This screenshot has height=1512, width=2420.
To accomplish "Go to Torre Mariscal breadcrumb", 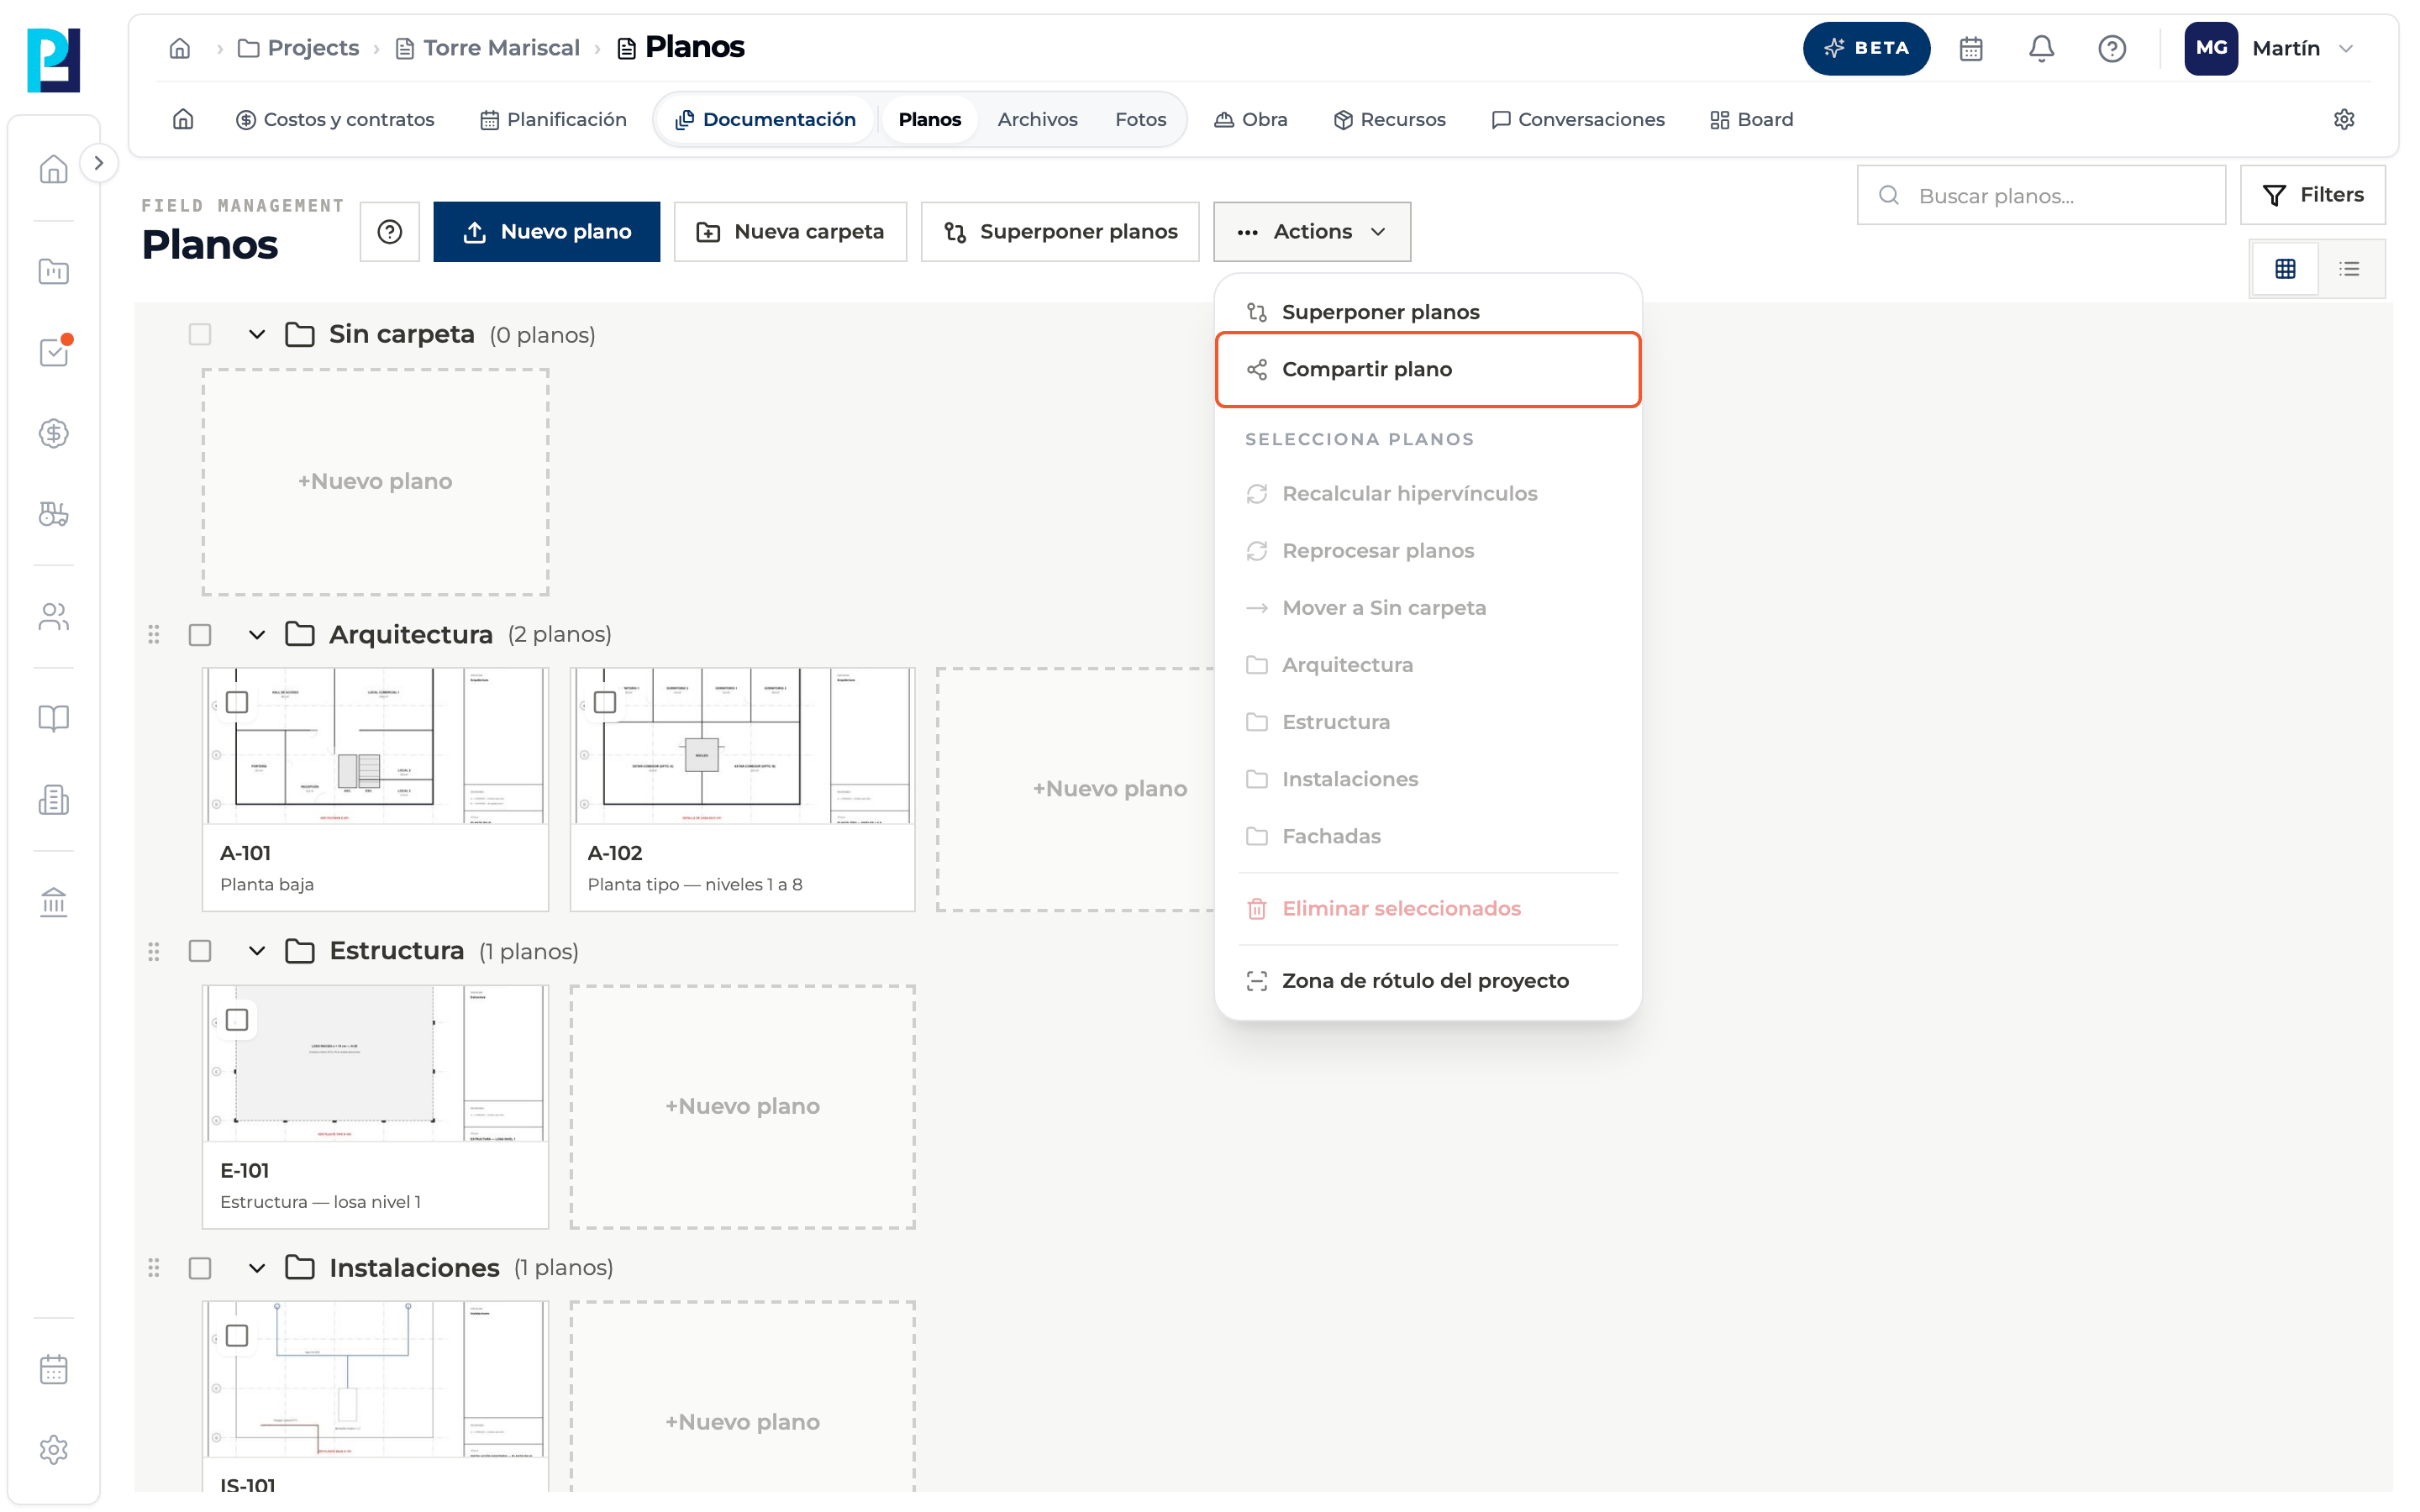I will pyautogui.click(x=488, y=48).
